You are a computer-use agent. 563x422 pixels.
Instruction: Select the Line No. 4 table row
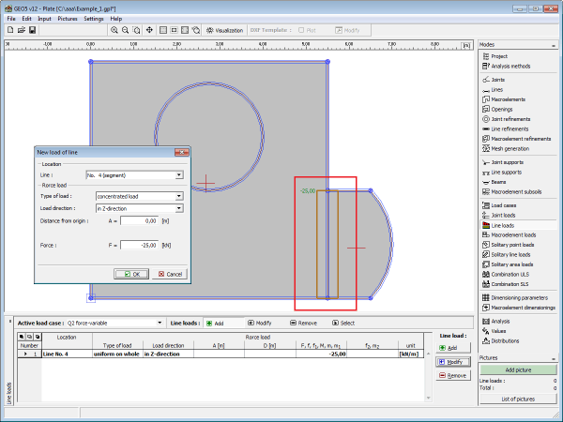[x=221, y=354]
